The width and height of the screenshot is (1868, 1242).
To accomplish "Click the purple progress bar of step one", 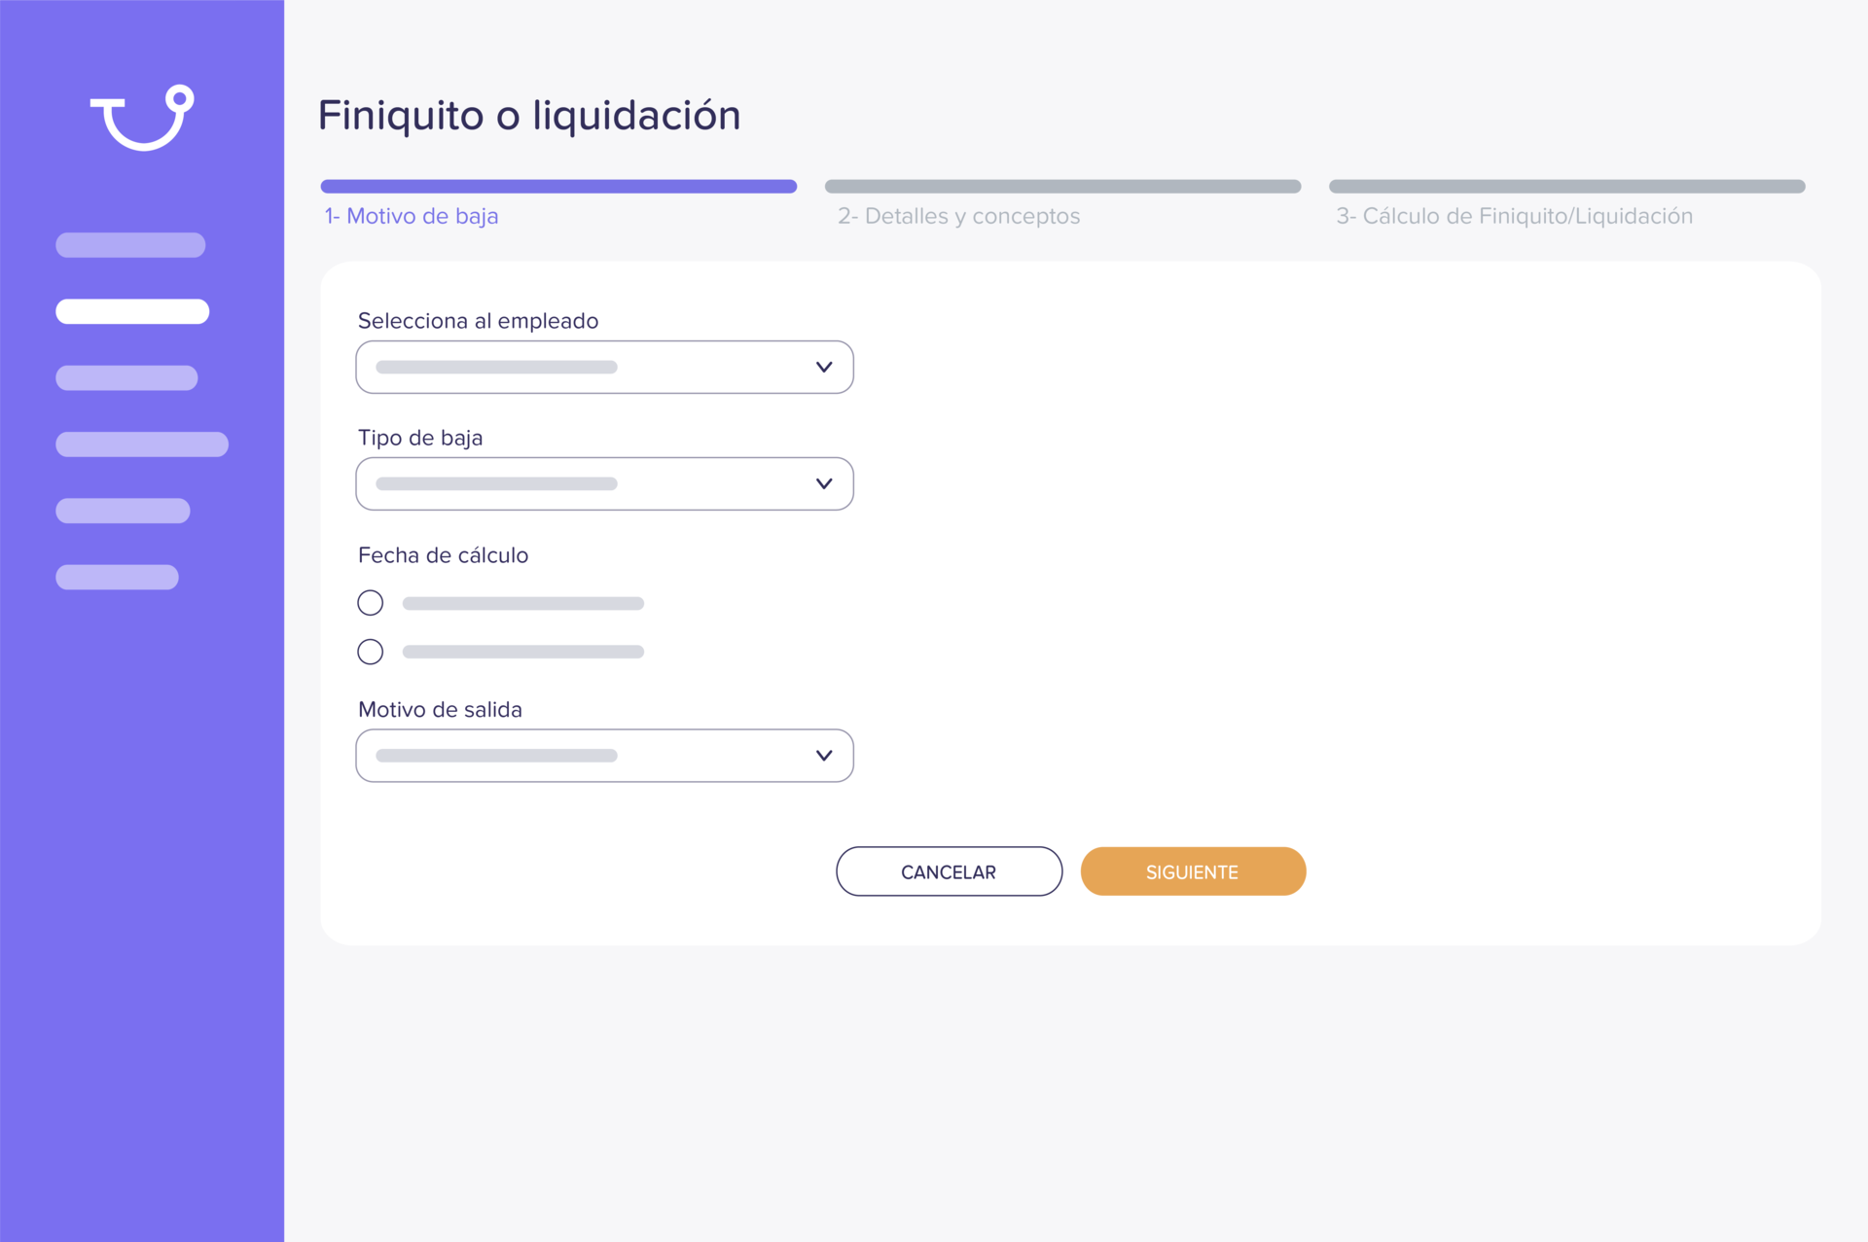I will click(558, 186).
